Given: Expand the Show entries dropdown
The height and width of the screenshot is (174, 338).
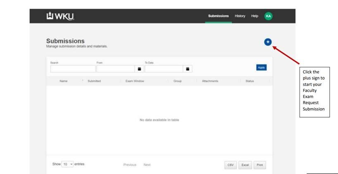Looking at the screenshot, I should point(68,164).
